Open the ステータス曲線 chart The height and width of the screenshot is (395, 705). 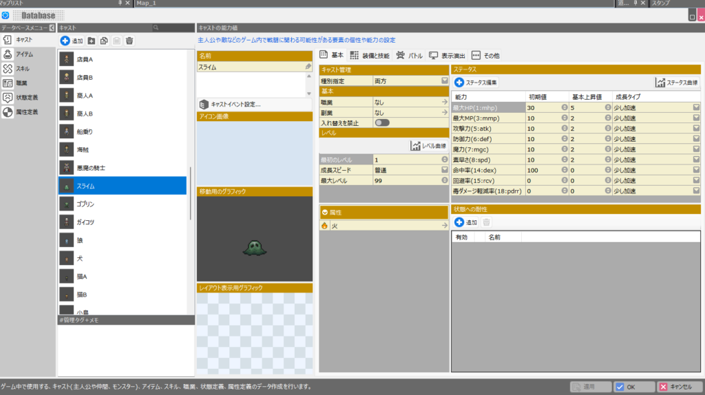click(x=677, y=83)
